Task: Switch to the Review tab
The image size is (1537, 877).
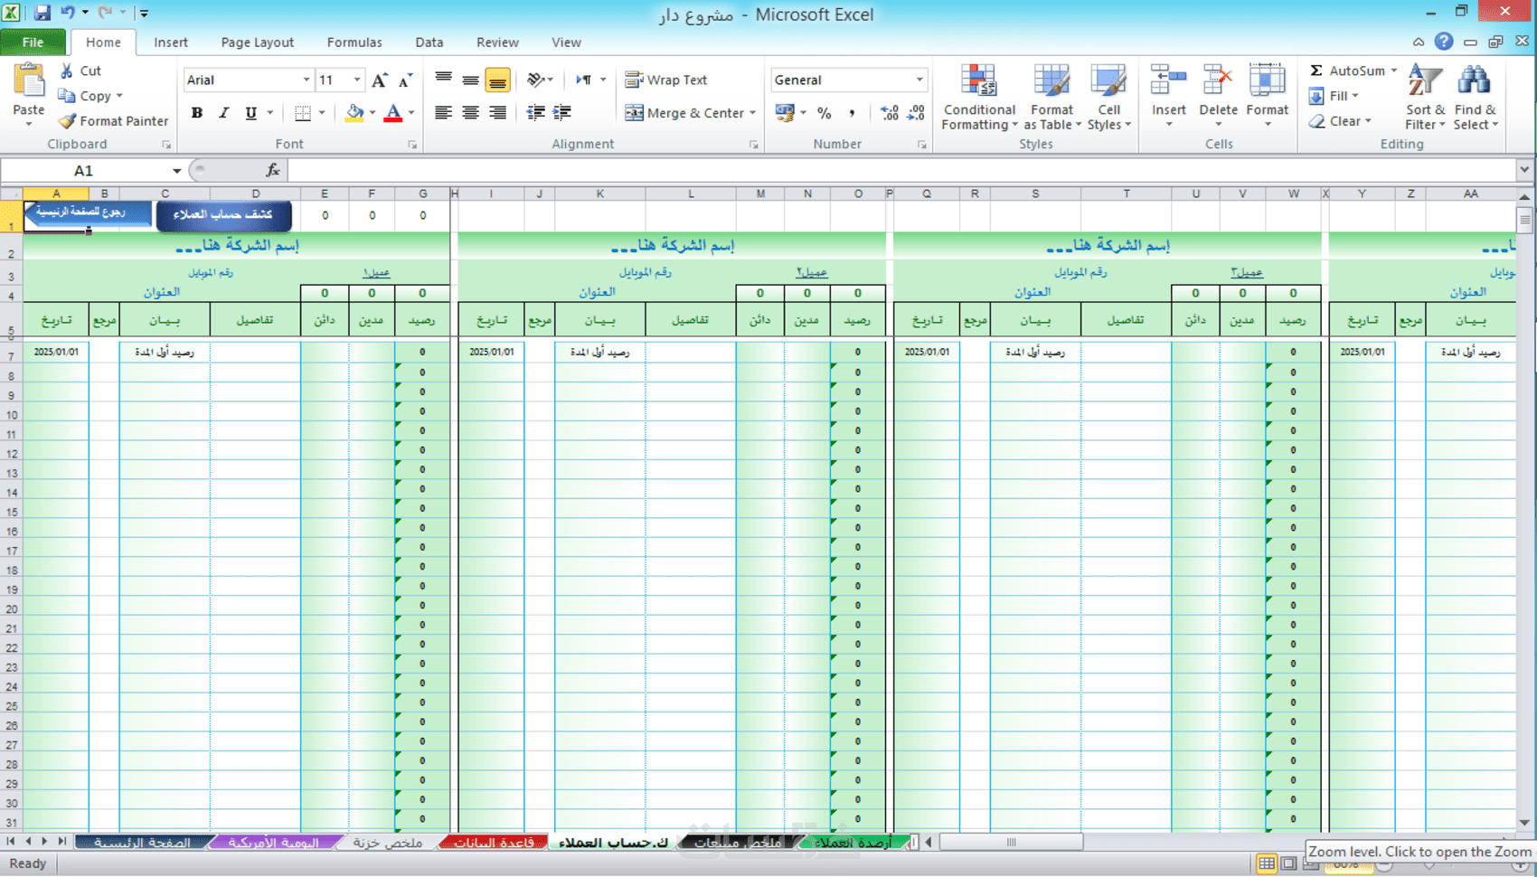Action: [497, 42]
